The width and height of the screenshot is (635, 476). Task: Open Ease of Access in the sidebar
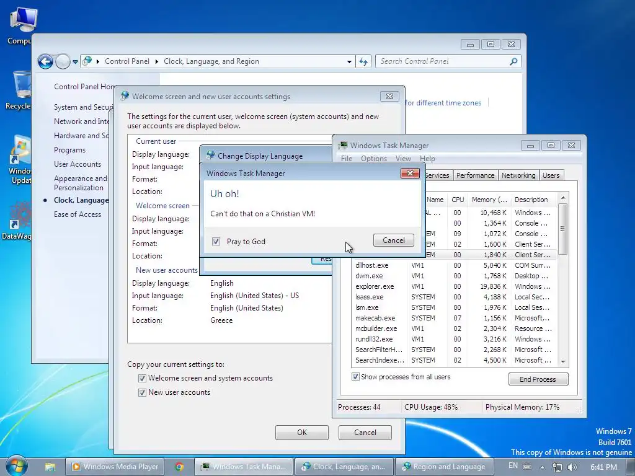tap(78, 214)
